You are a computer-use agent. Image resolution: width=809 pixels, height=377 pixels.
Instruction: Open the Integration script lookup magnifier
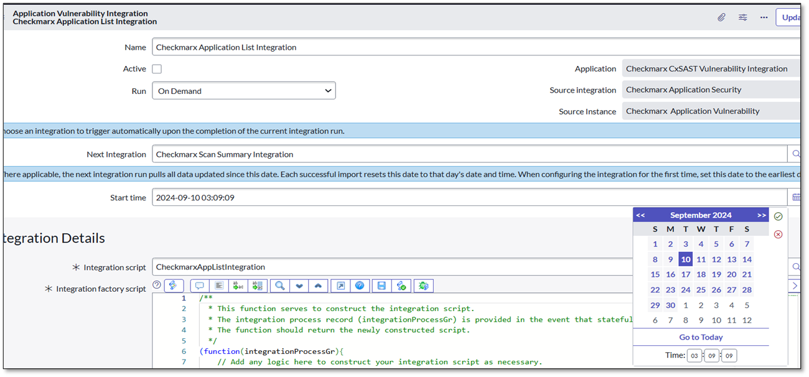coord(795,267)
